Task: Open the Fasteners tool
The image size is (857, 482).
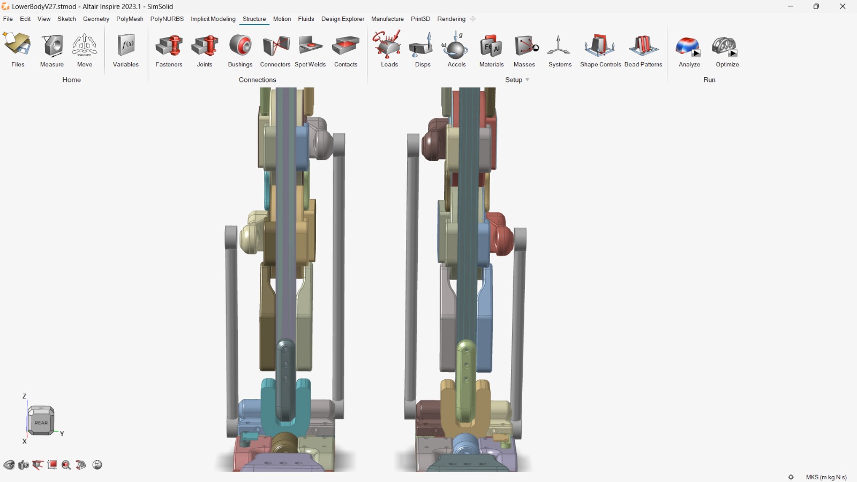Action: tap(169, 50)
